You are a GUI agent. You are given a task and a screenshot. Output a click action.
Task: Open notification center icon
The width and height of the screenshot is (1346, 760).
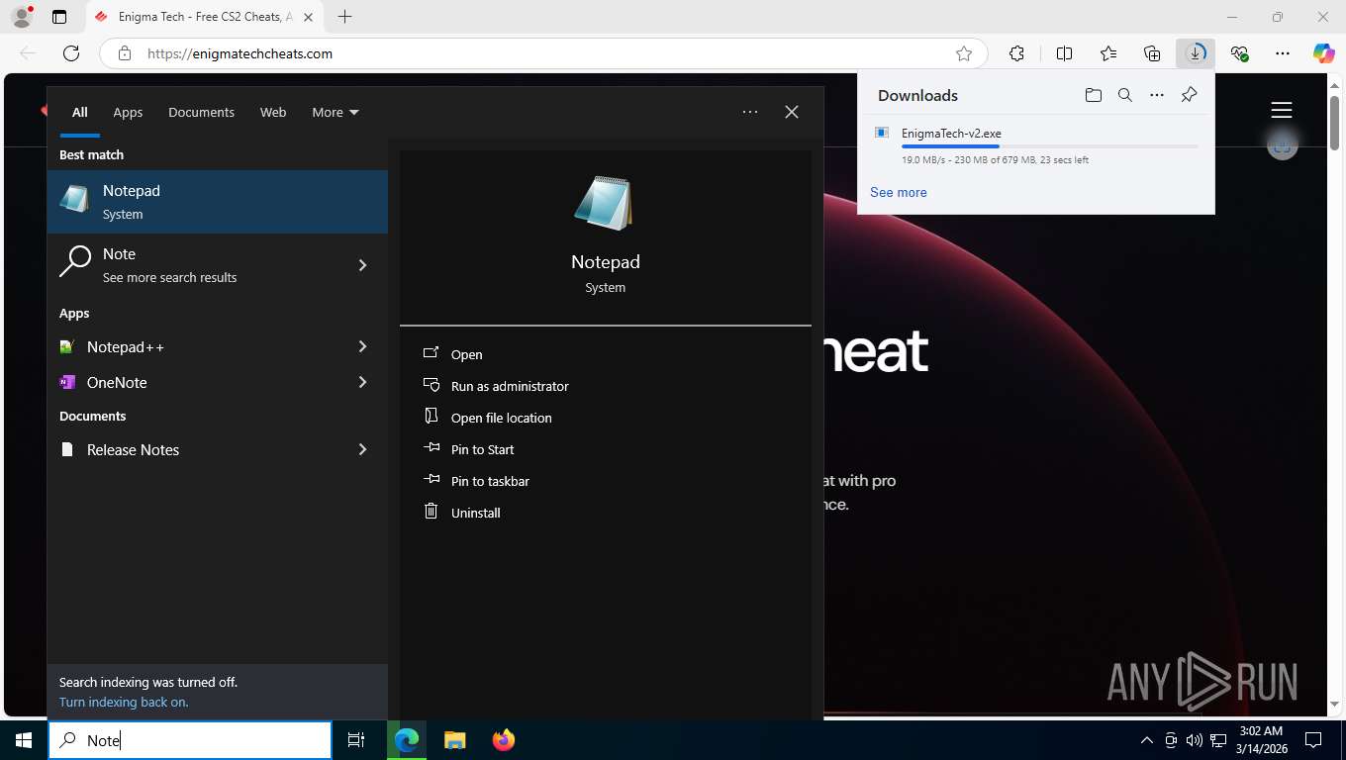[x=1313, y=740]
